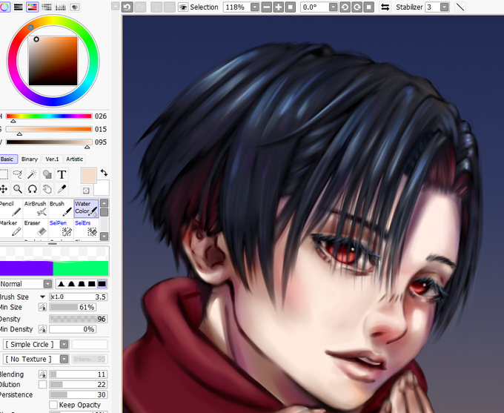Screen dimensions: 504x413
Task: Toggle the RGB slider panel icon
Action: 19,7
